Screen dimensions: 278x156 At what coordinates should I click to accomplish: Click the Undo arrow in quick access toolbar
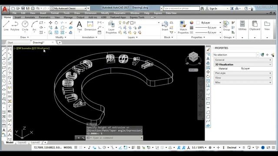38,8
